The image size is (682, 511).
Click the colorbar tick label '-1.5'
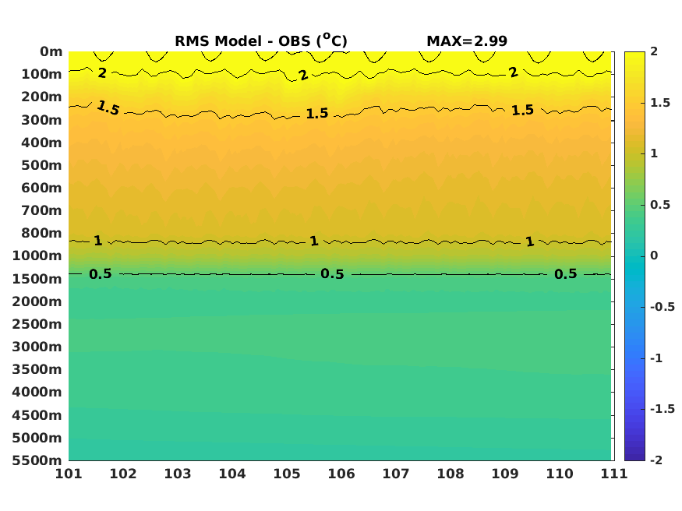tap(663, 409)
